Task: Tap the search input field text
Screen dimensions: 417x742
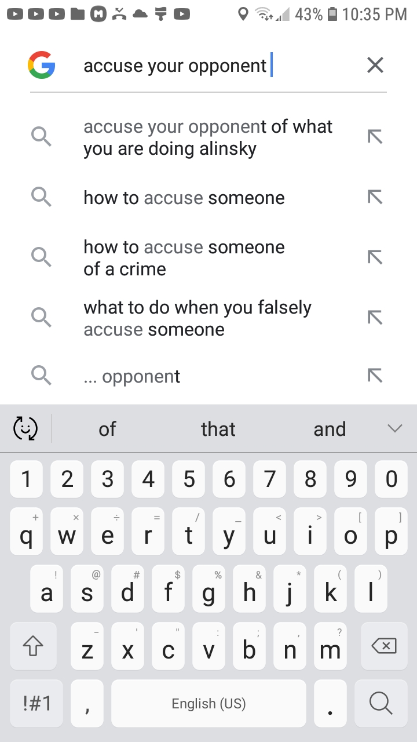Action: (x=175, y=66)
